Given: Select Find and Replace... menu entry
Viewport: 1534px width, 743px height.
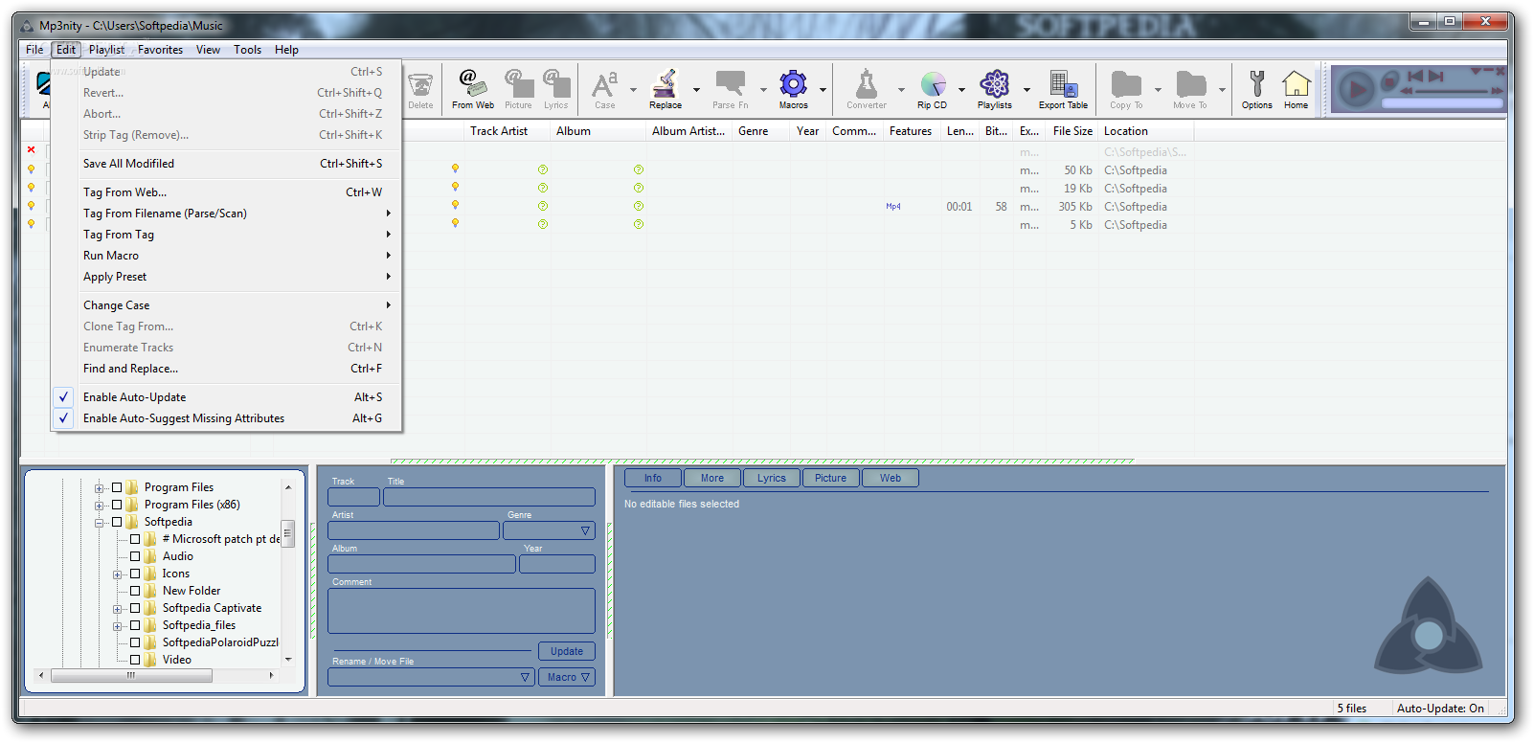Looking at the screenshot, I should [226, 369].
